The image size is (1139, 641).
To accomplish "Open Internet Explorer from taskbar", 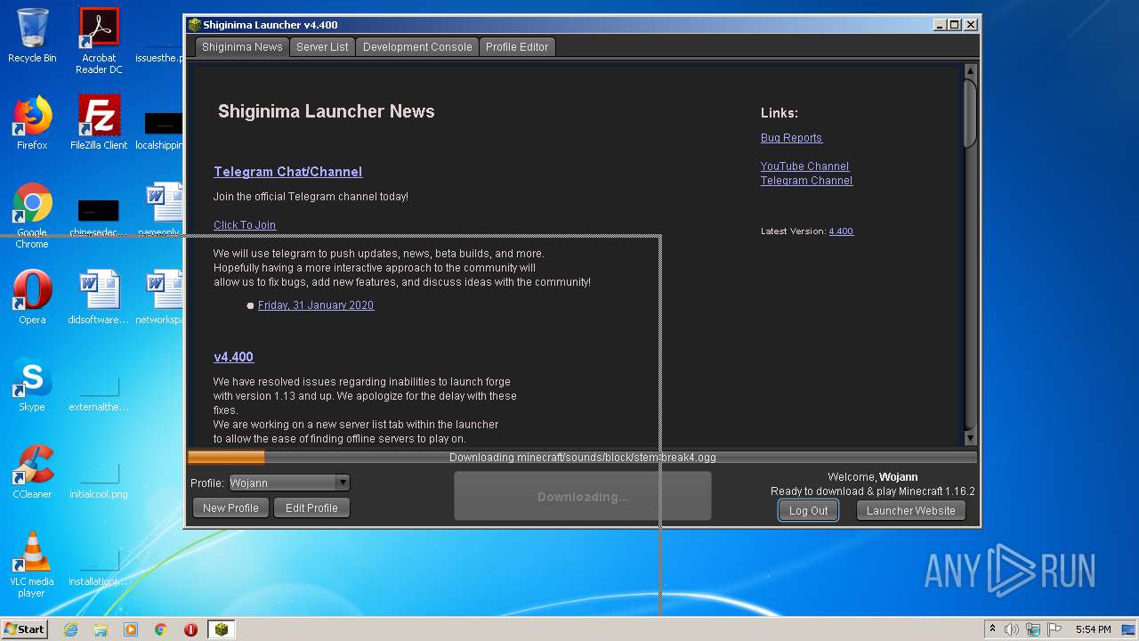I will click(x=70, y=629).
